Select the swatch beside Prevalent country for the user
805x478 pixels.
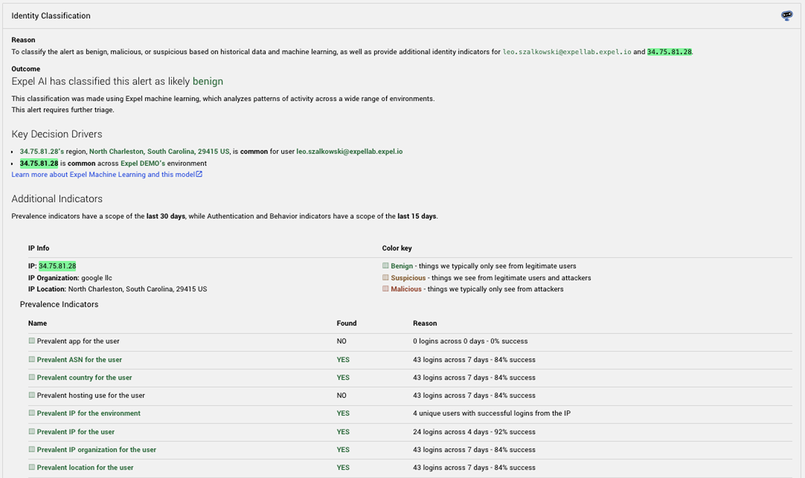tap(32, 377)
